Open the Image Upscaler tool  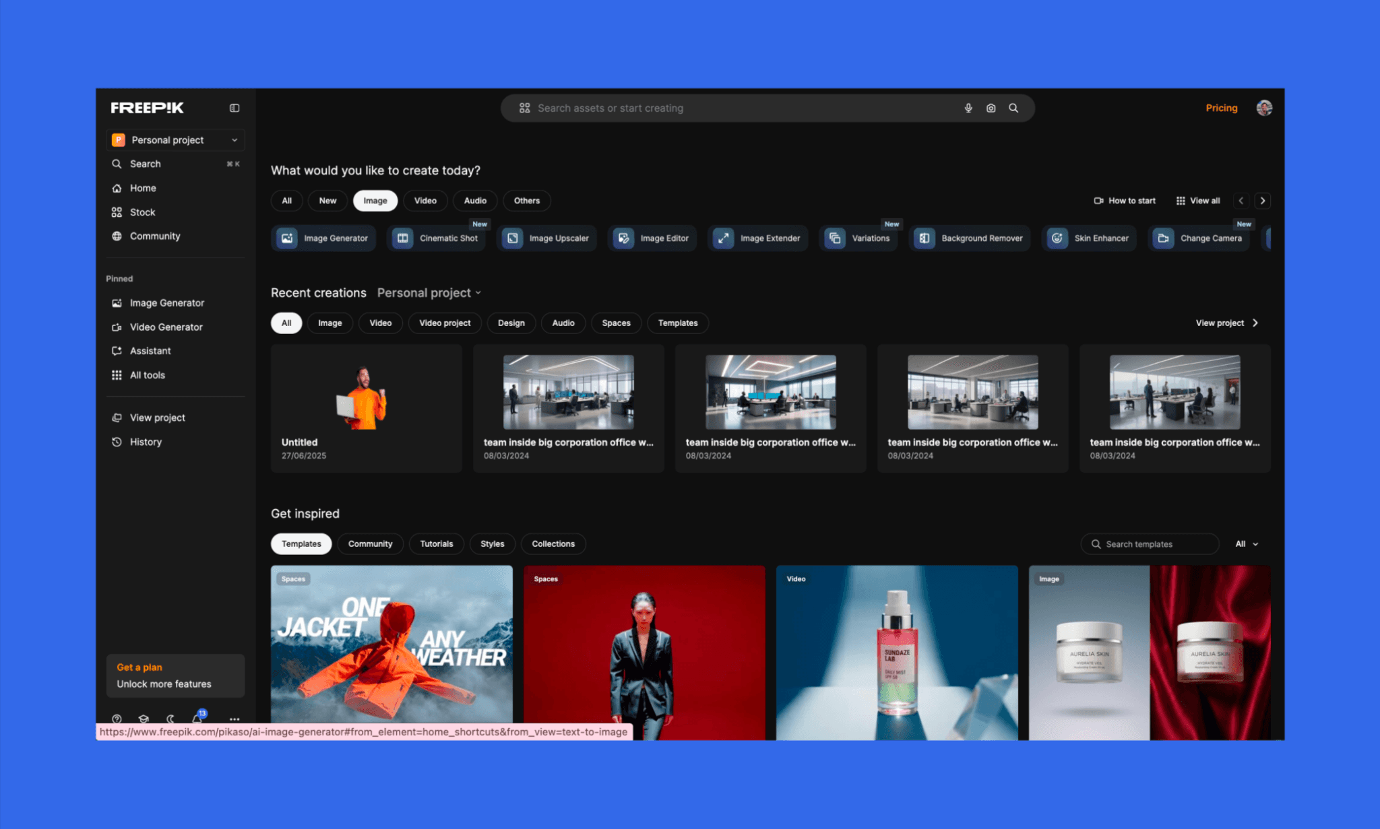pyautogui.click(x=547, y=238)
